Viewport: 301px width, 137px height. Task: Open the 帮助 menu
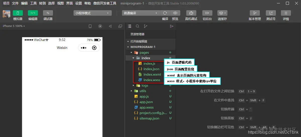pyautogui.click(x=88, y=3)
